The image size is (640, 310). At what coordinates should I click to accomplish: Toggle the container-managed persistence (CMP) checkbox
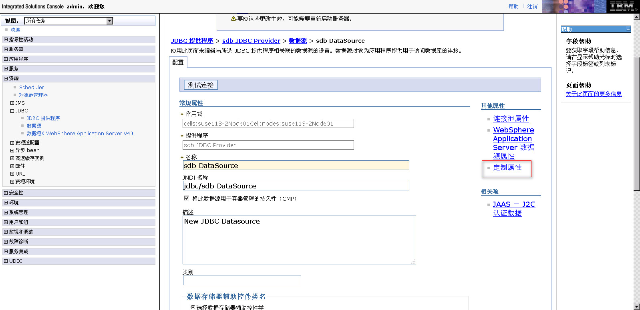(187, 198)
